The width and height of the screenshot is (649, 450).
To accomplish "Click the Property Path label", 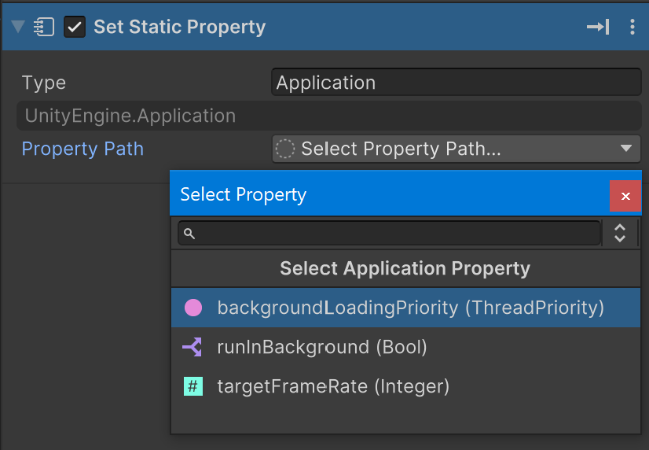I will (x=82, y=149).
